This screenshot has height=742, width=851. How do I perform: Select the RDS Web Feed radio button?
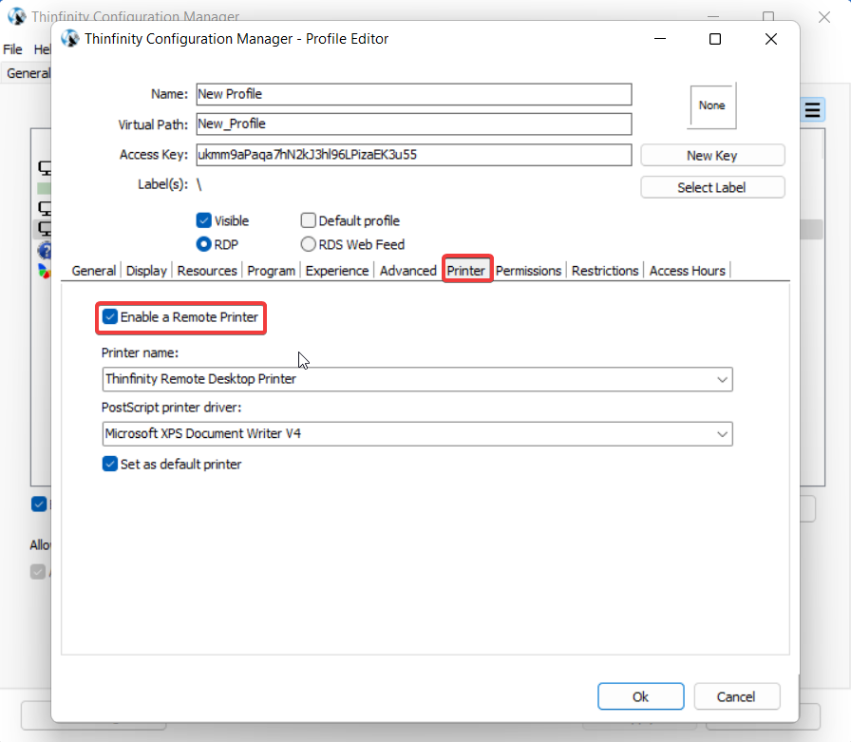309,244
